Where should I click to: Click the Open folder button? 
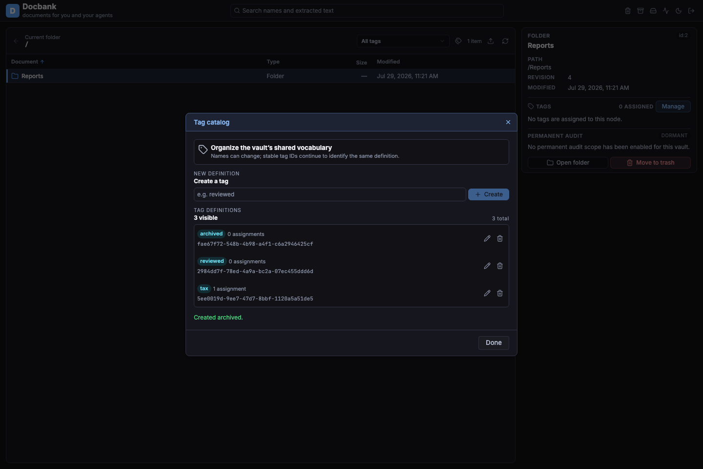[568, 163]
